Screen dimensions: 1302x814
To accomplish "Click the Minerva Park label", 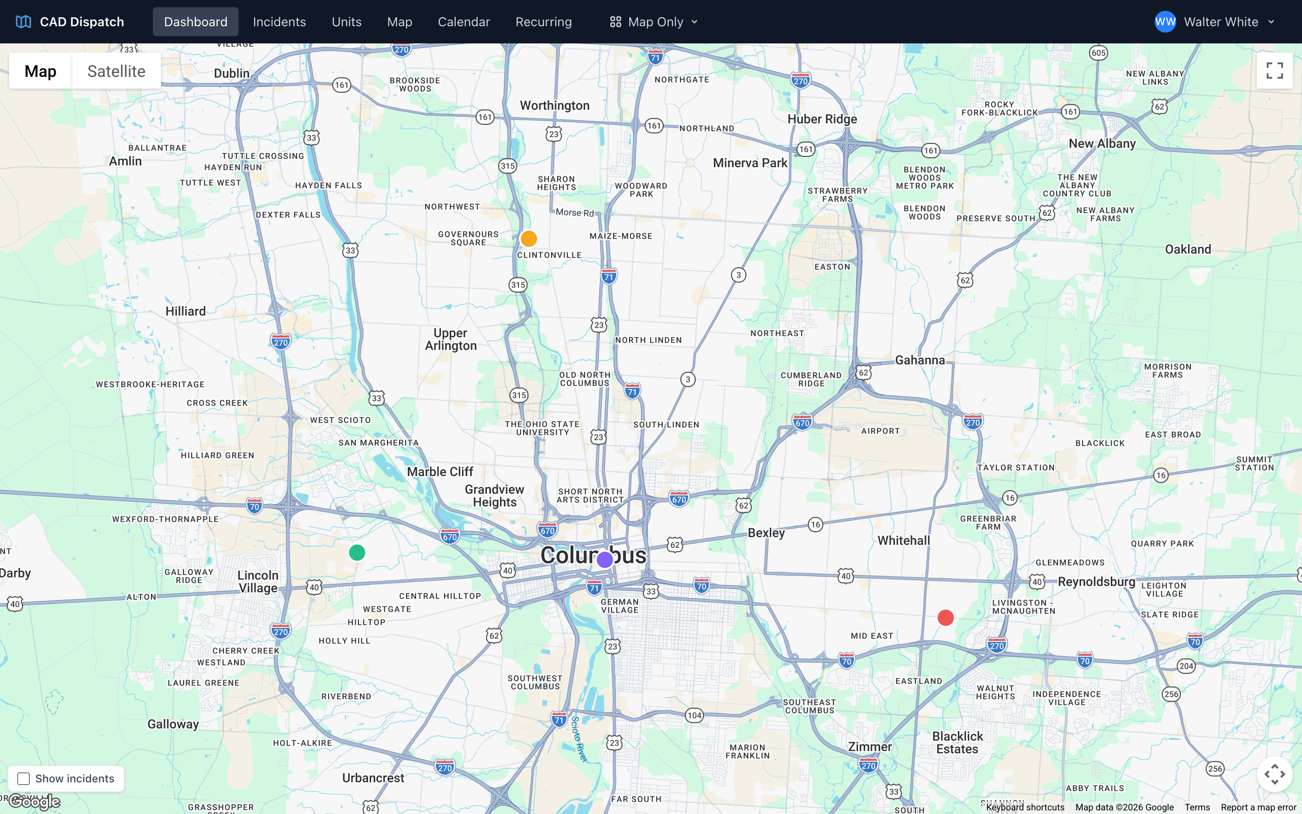I will 750,163.
